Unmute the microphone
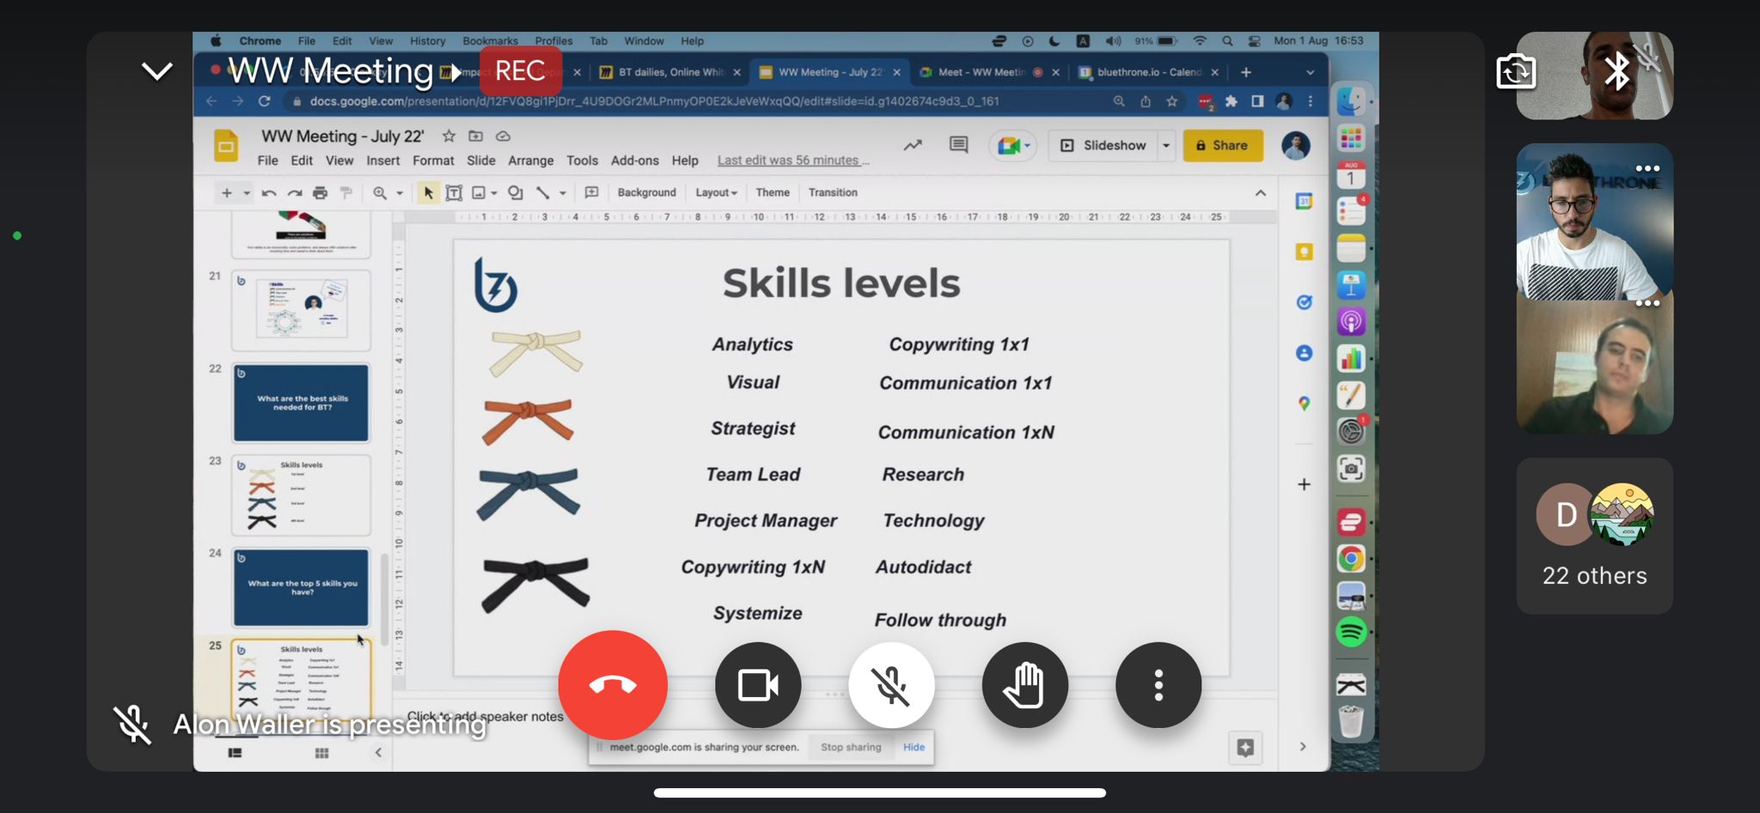 coord(891,685)
